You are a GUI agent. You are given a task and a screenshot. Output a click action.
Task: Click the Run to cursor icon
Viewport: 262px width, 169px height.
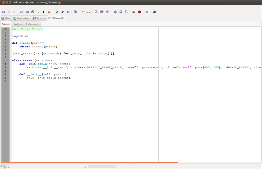134,12
